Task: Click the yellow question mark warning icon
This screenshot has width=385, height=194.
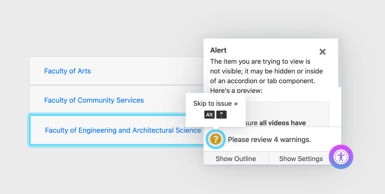Action: point(216,139)
